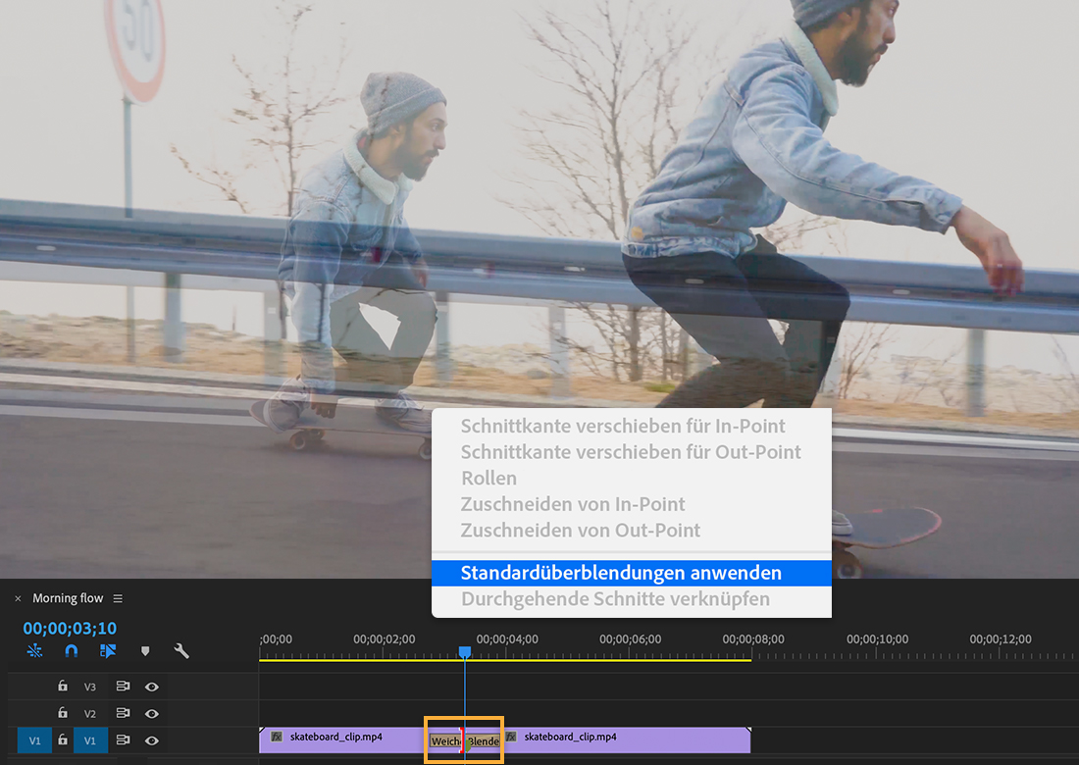Image resolution: width=1079 pixels, height=765 pixels.
Task: Click the blue playhead handle on ruler
Action: pyautogui.click(x=465, y=651)
